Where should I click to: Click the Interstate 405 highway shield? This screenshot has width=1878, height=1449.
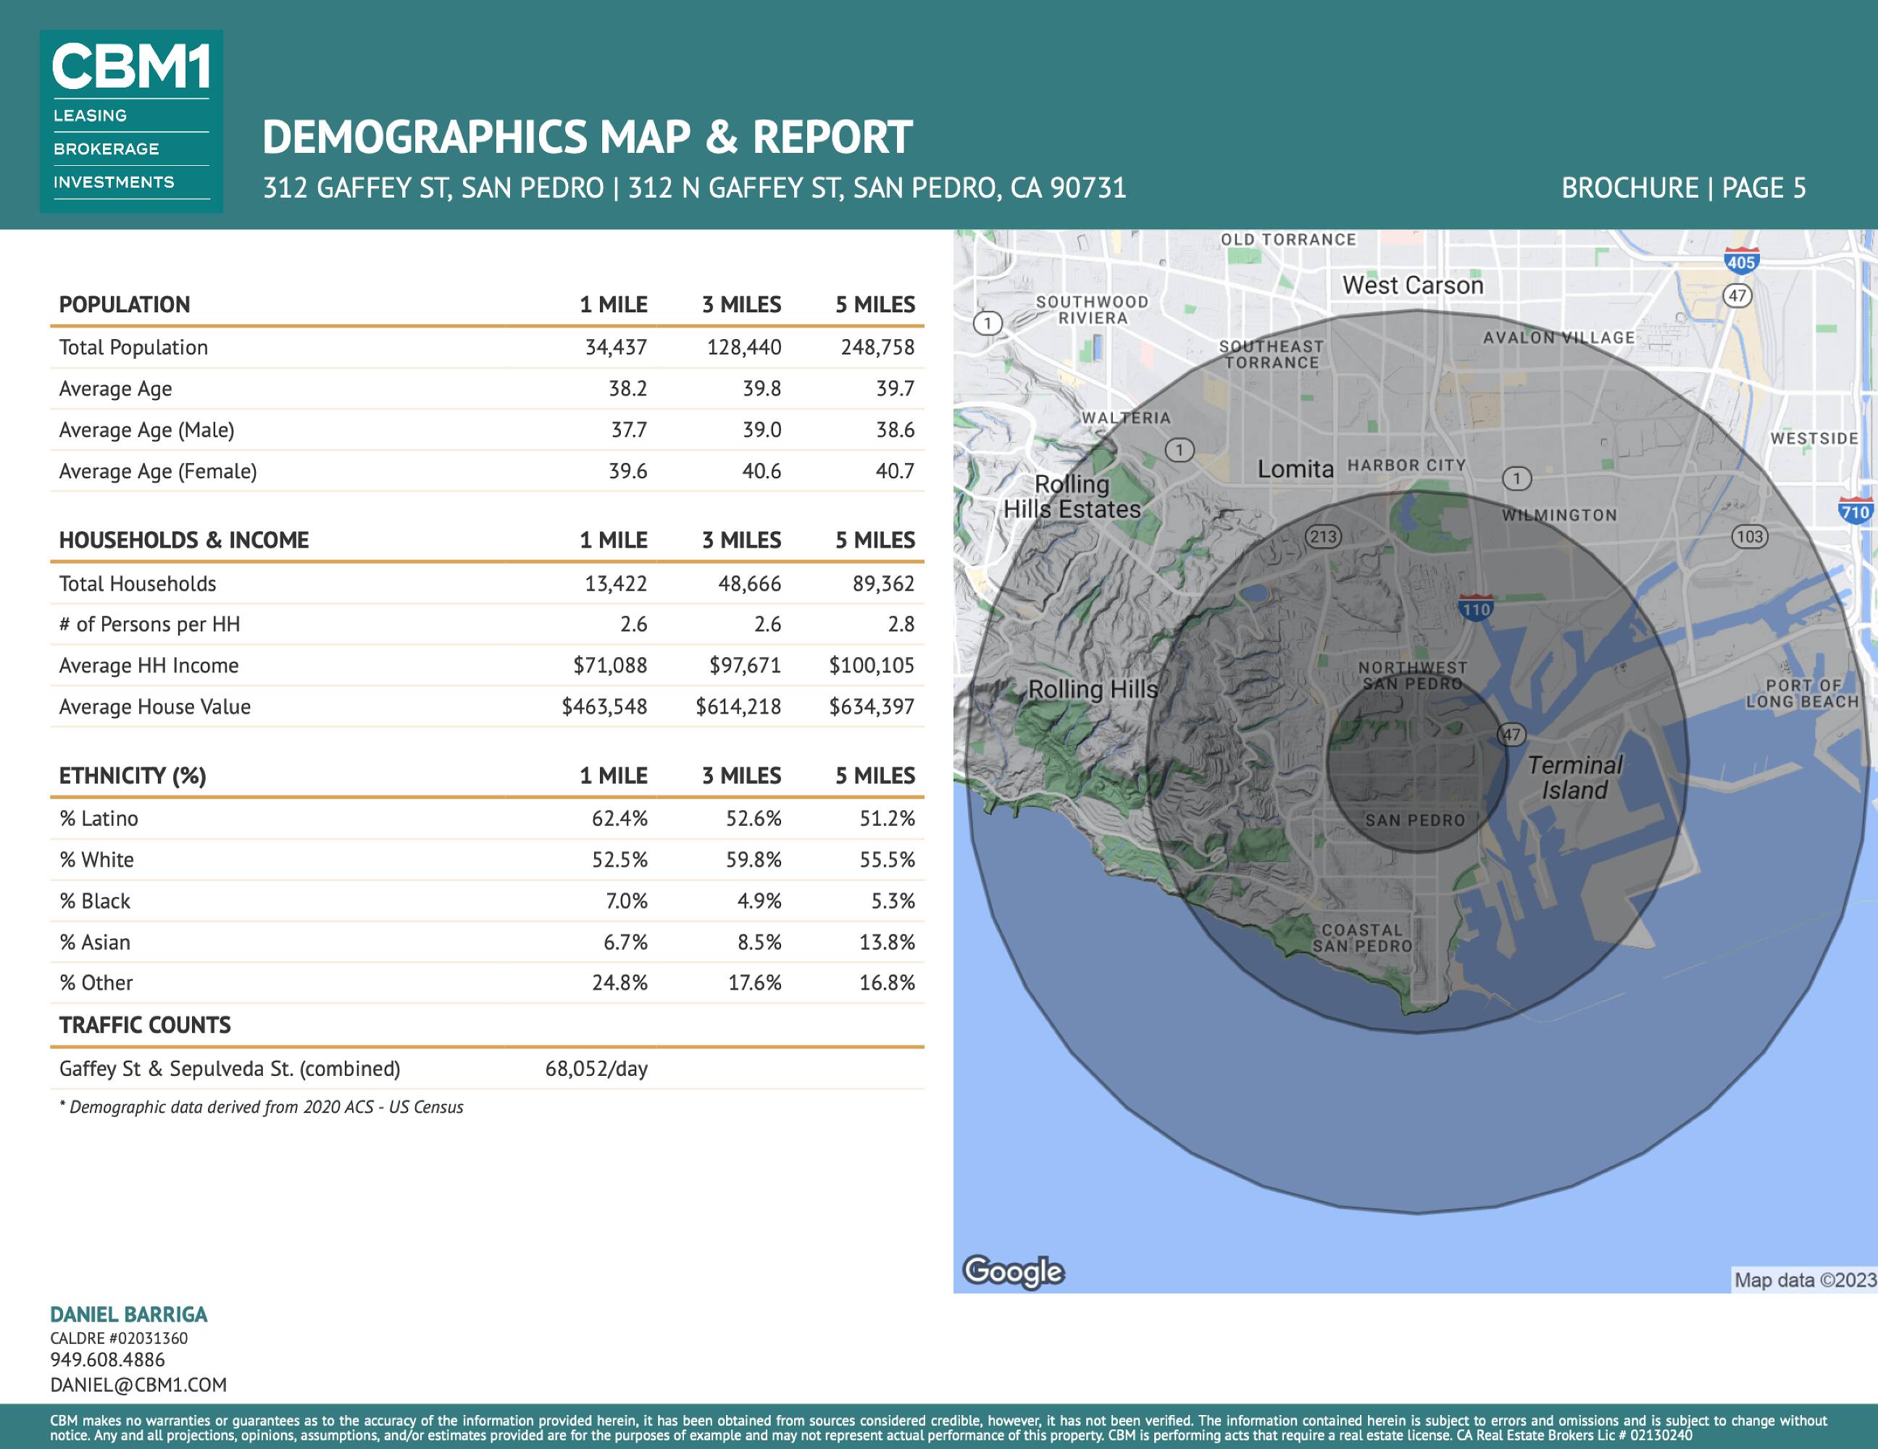coord(1741,261)
